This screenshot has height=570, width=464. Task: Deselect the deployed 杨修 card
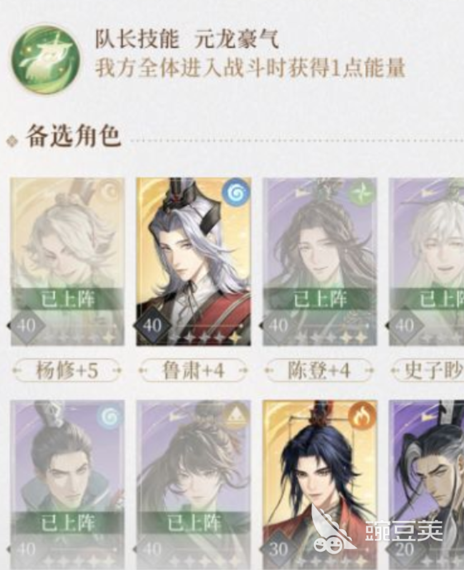click(x=67, y=262)
